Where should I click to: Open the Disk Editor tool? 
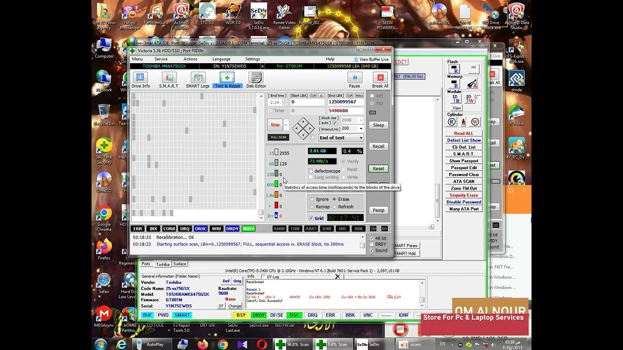tap(256, 80)
